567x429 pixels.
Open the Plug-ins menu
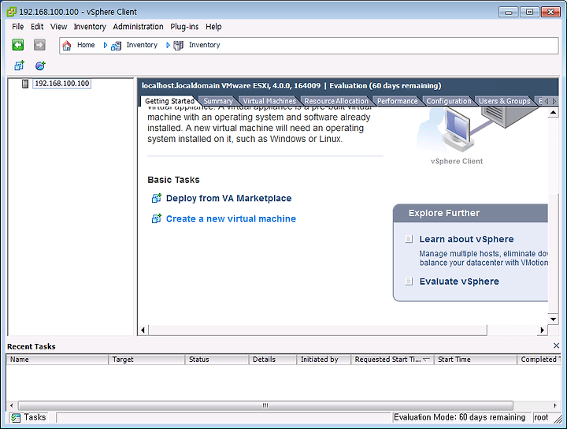184,27
